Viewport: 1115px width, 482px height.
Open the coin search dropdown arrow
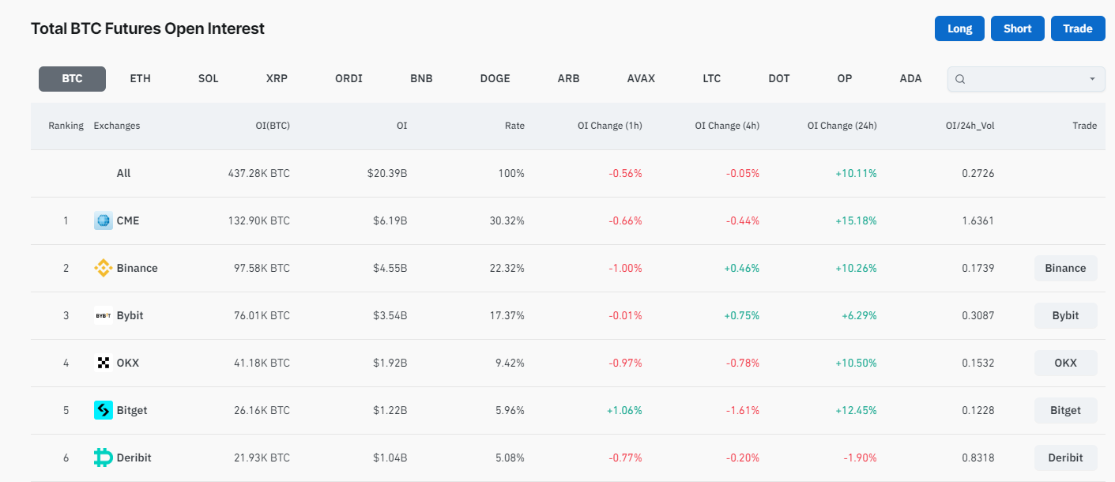click(x=1092, y=79)
